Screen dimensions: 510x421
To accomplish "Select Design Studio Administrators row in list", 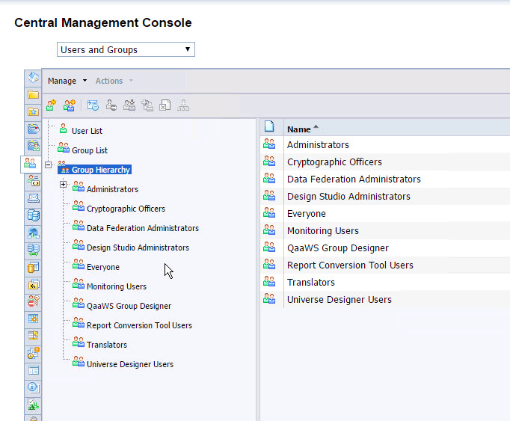I will [385, 196].
